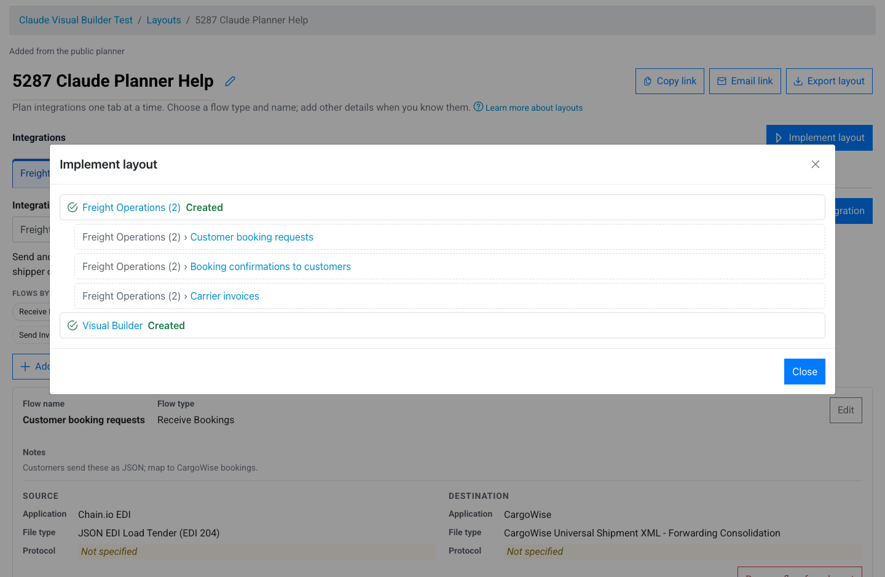The height and width of the screenshot is (577, 885).
Task: Click help question mark icon
Action: click(478, 106)
